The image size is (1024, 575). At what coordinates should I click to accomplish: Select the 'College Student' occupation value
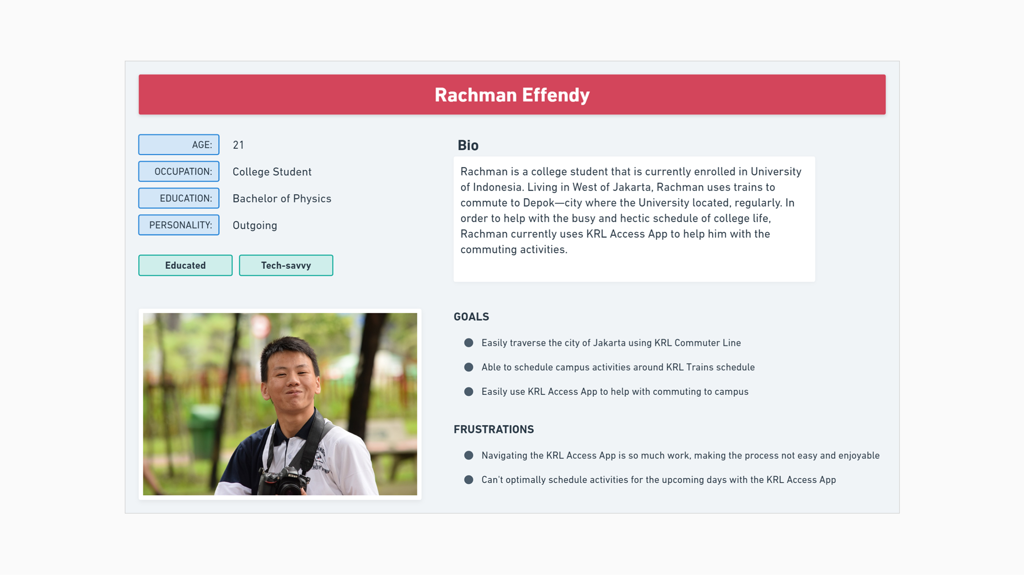272,172
